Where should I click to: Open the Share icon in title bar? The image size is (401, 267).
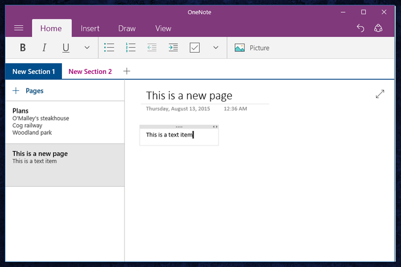(x=378, y=28)
